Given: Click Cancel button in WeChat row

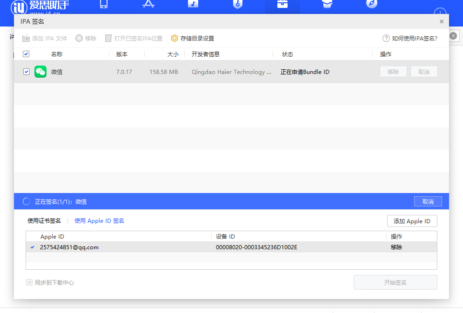Looking at the screenshot, I should (424, 72).
